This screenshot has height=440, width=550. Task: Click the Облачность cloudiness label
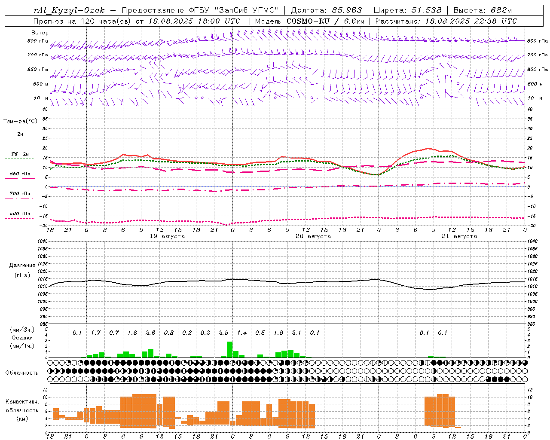click(22, 373)
